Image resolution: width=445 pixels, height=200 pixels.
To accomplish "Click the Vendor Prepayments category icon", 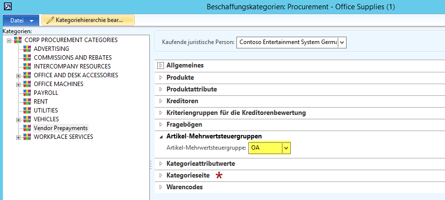I will tap(27, 128).
